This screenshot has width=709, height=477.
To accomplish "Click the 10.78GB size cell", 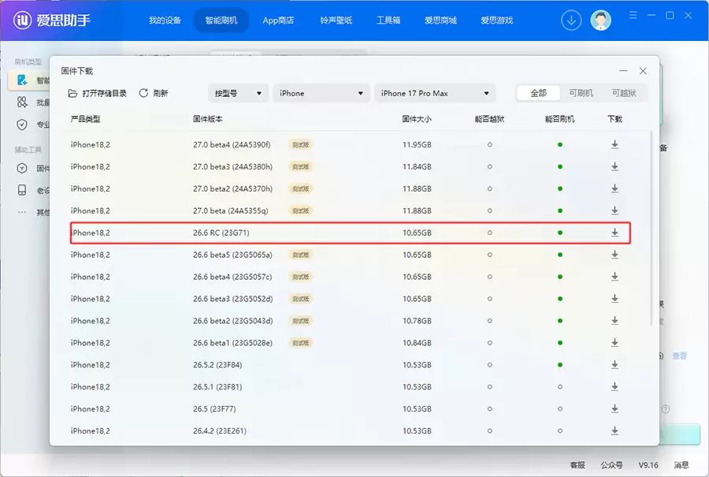I will click(417, 321).
